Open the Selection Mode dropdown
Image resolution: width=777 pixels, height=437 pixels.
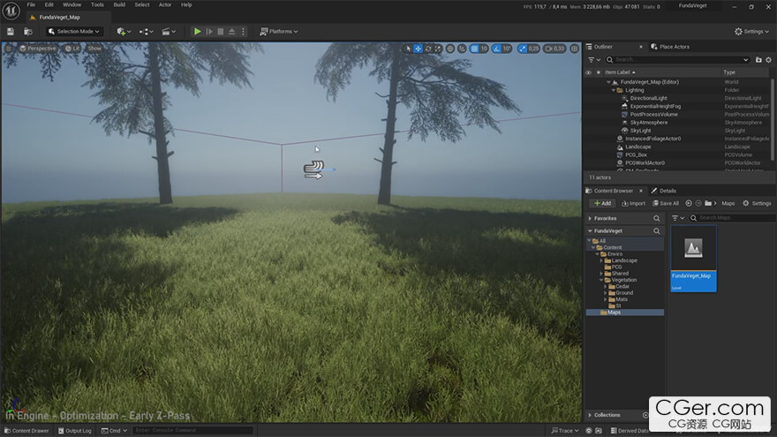click(74, 31)
